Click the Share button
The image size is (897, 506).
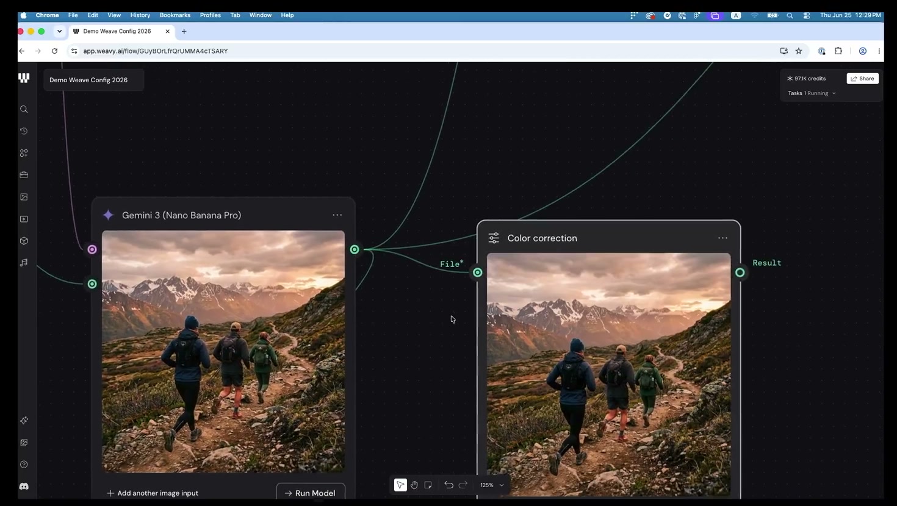[x=863, y=79]
